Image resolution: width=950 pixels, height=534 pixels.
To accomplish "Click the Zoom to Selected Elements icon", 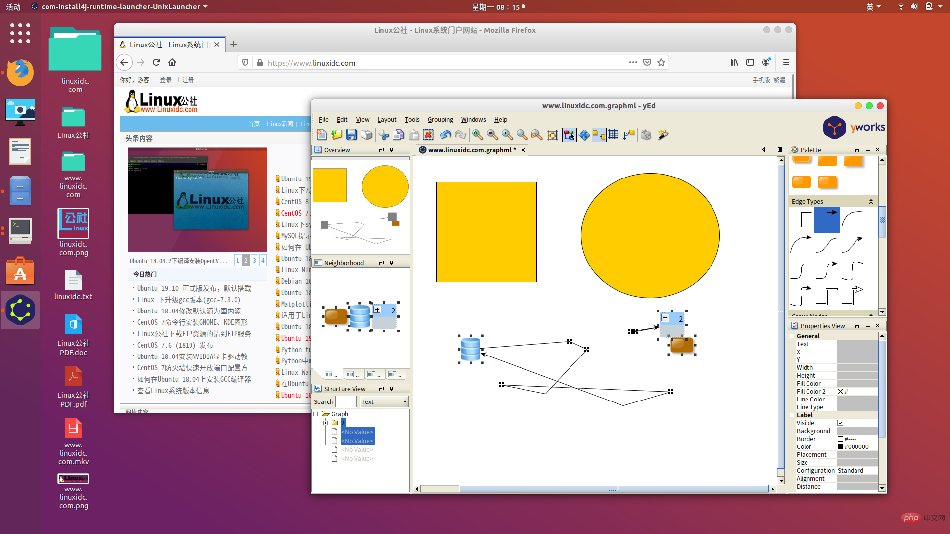I will (537, 134).
